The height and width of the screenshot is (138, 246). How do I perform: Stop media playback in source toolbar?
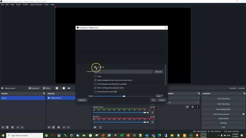64,88
